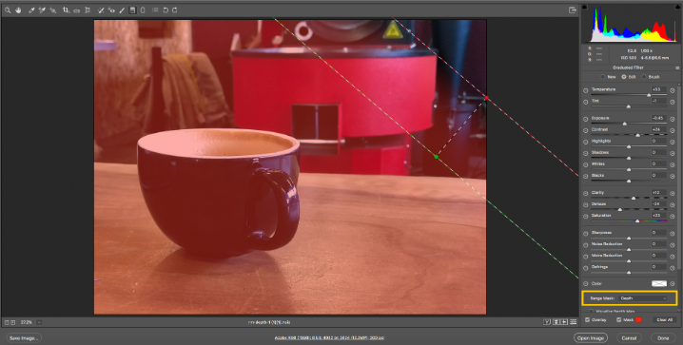
Task: Open Camera Raw preferences list icon
Action: [x=155, y=10]
